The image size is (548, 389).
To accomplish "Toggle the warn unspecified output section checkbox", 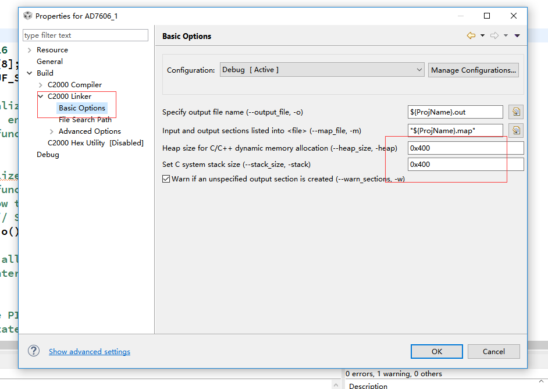I will coord(166,179).
